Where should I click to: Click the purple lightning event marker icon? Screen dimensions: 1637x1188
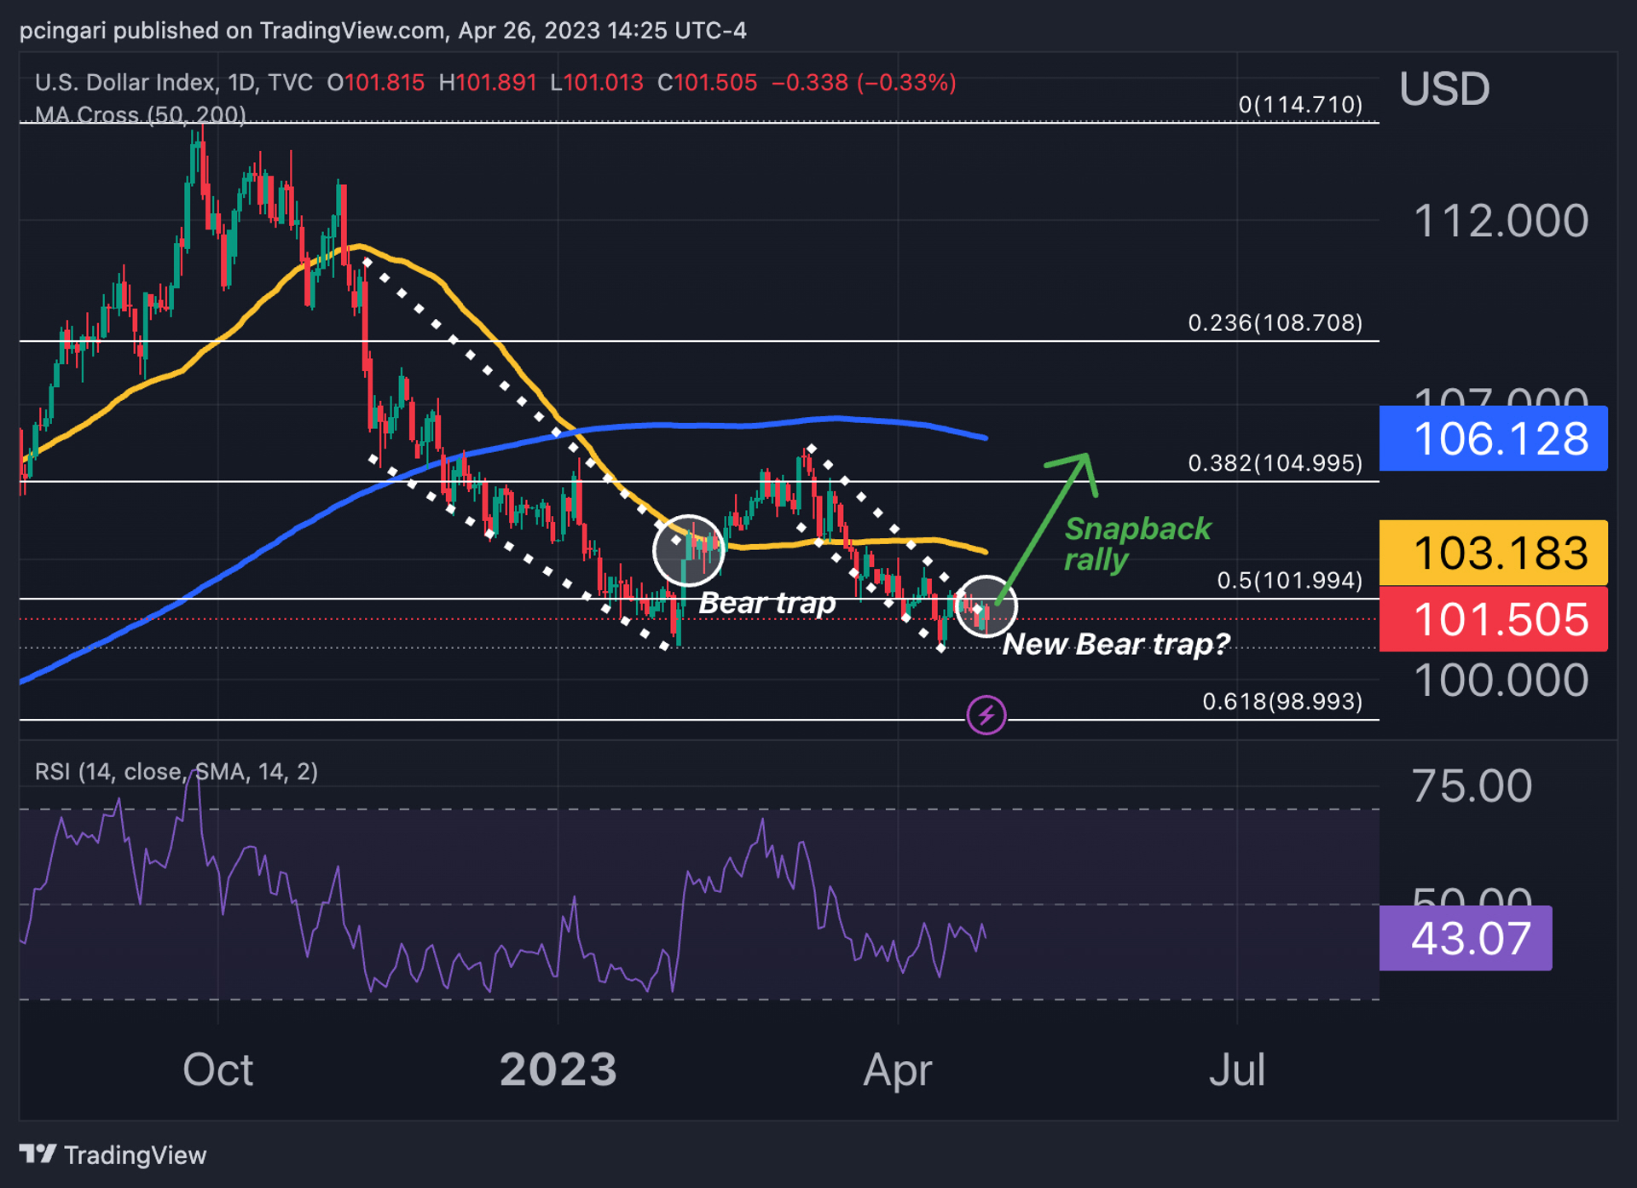(x=986, y=715)
